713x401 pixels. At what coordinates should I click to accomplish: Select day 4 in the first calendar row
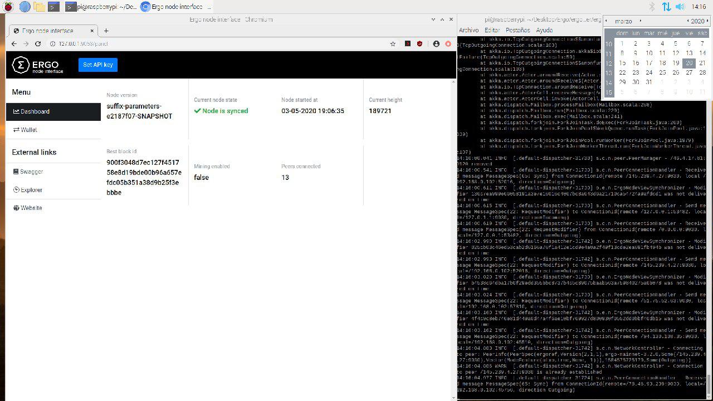[x=662, y=43]
